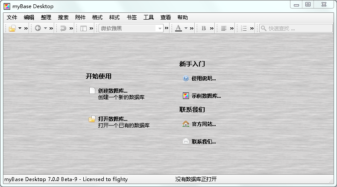Click the 联系我们 envelope icon
The width and height of the screenshot is (337, 187).
(x=186, y=141)
